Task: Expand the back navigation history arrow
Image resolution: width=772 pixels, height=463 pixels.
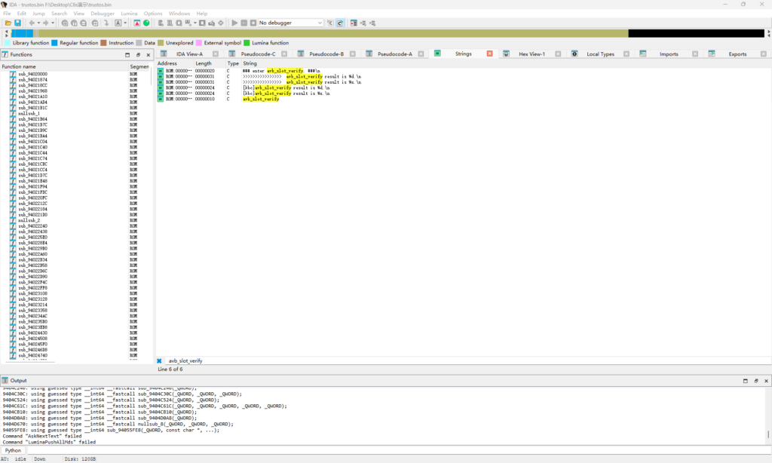Action: tap(38, 23)
